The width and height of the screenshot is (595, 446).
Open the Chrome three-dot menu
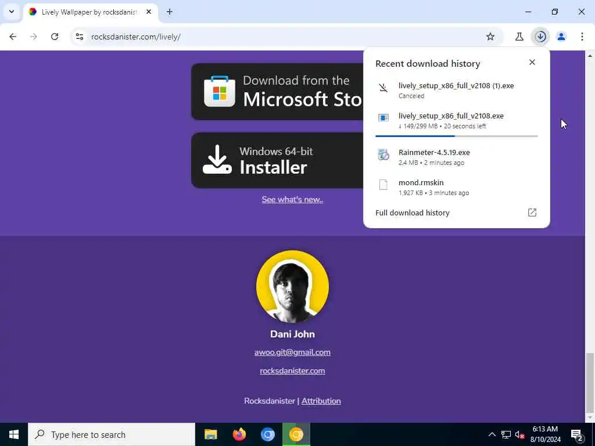pos(582,37)
